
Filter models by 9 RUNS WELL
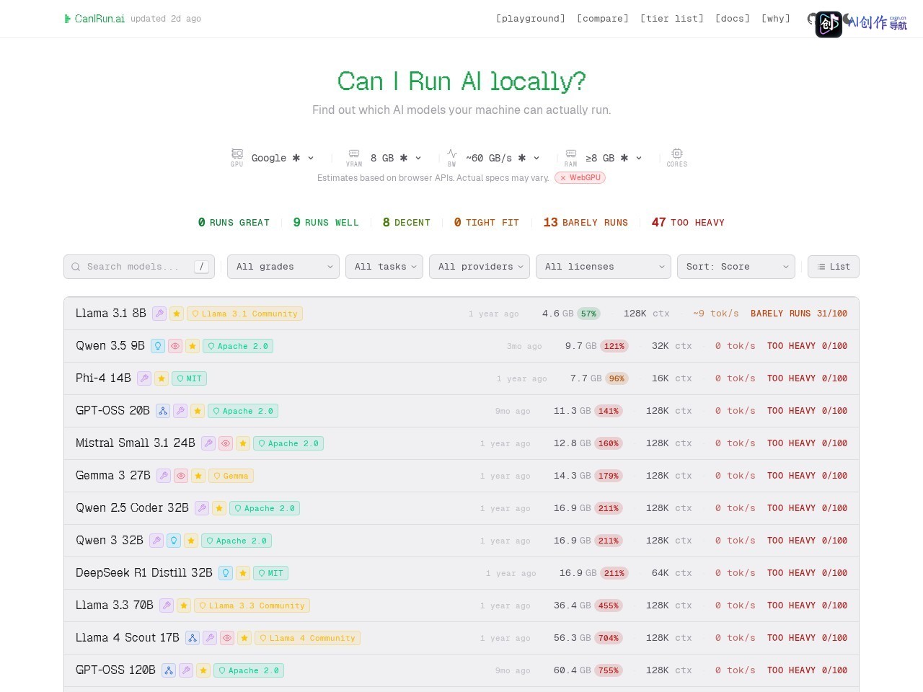(x=326, y=223)
